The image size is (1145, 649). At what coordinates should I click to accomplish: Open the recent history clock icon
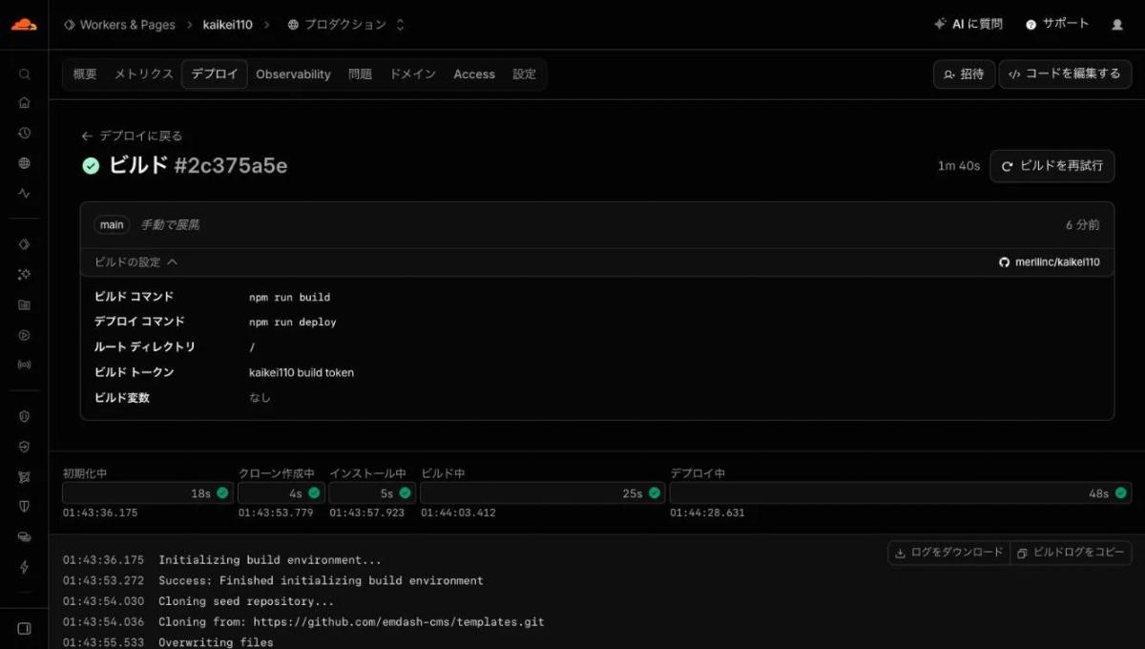(25, 133)
